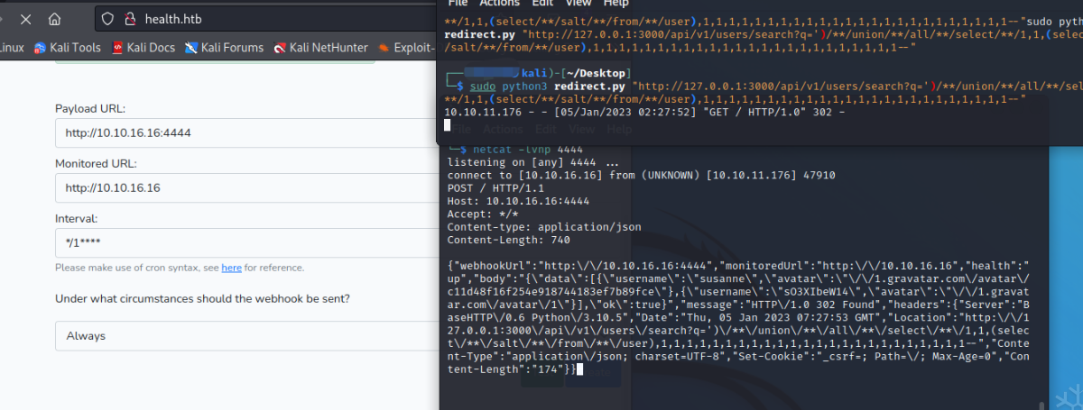Click the Payload URL input field
This screenshot has height=410, width=1083.
(246, 133)
